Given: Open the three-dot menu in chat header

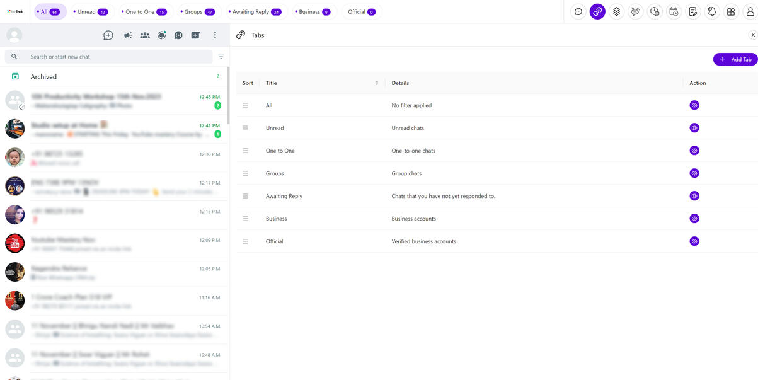Looking at the screenshot, I should 215,35.
